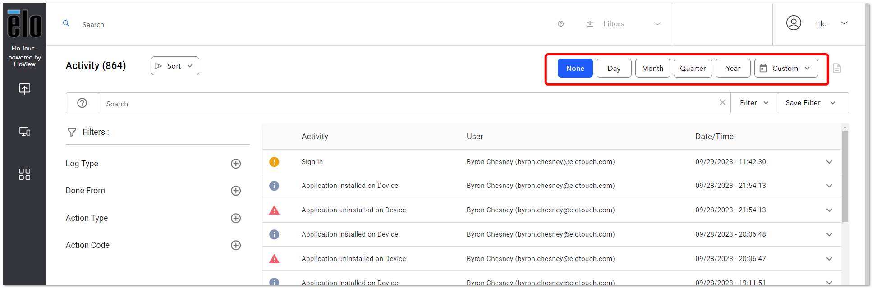This screenshot has width=872, height=288.
Task: Open the devices icon in the left sidebar
Action: pyautogui.click(x=24, y=132)
